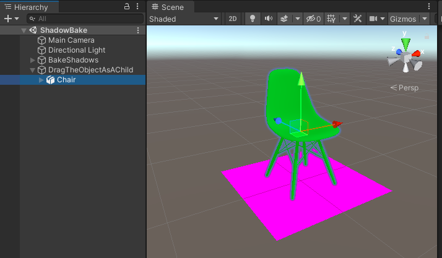Image resolution: width=442 pixels, height=258 pixels.
Task: Open scene camera settings dropdown arrow
Action: (383, 19)
